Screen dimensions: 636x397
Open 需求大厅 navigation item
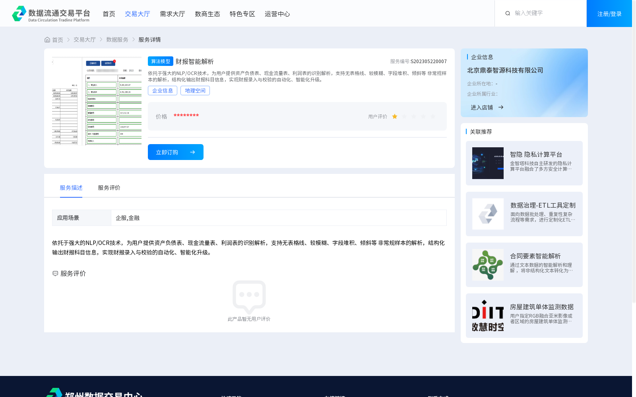click(173, 14)
